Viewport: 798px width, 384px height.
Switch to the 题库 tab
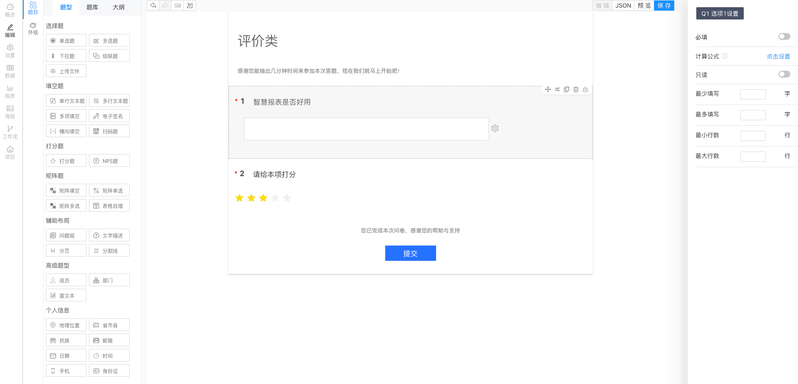click(92, 8)
